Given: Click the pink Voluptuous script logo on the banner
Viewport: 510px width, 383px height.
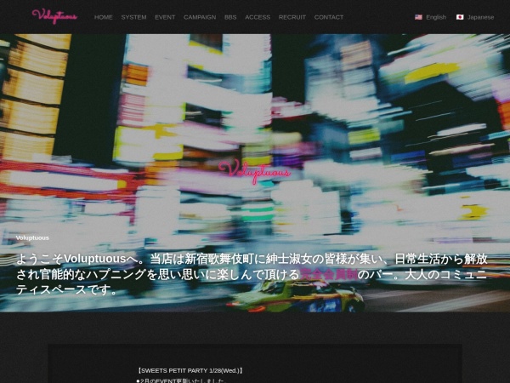Looking at the screenshot, I should click(x=254, y=172).
